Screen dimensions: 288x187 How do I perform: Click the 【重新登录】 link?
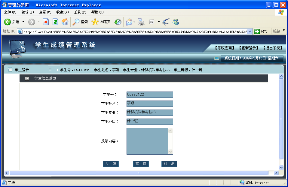pyautogui.click(x=249, y=48)
